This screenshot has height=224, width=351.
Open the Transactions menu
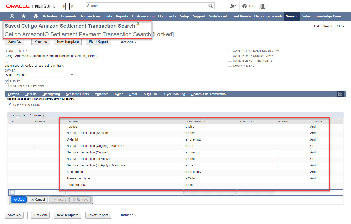pos(91,16)
